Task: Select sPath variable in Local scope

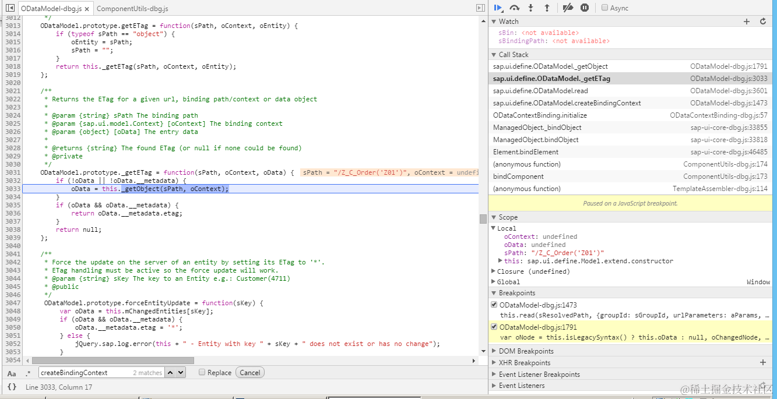Action: click(x=554, y=253)
